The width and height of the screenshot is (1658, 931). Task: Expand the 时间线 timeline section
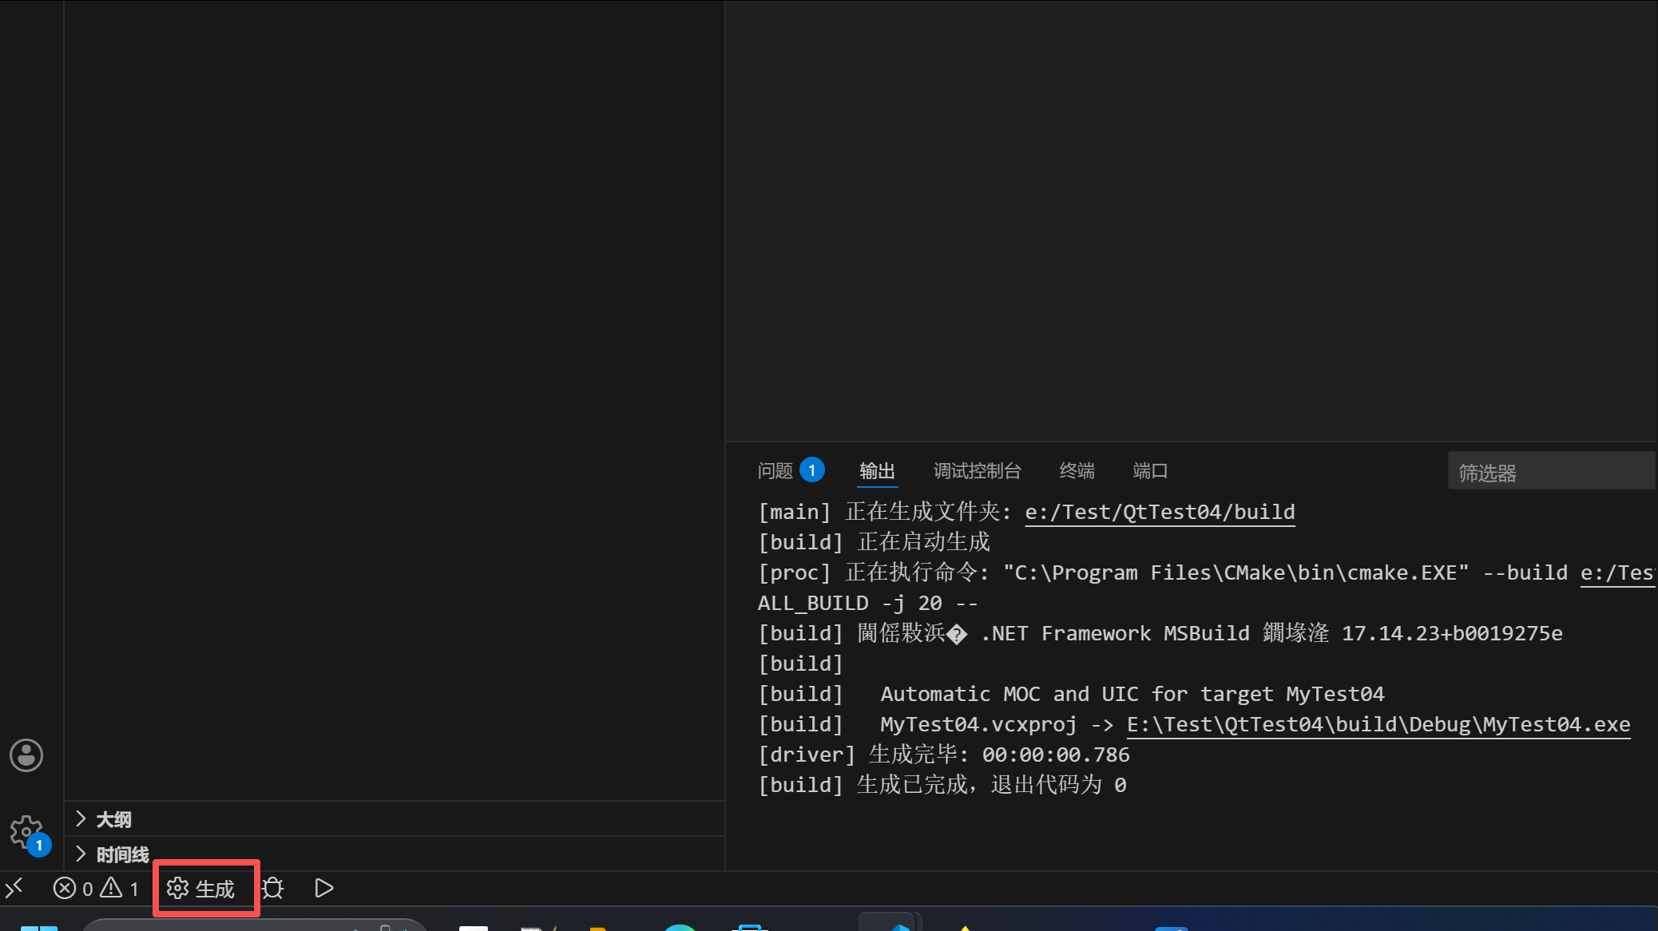[x=122, y=854]
